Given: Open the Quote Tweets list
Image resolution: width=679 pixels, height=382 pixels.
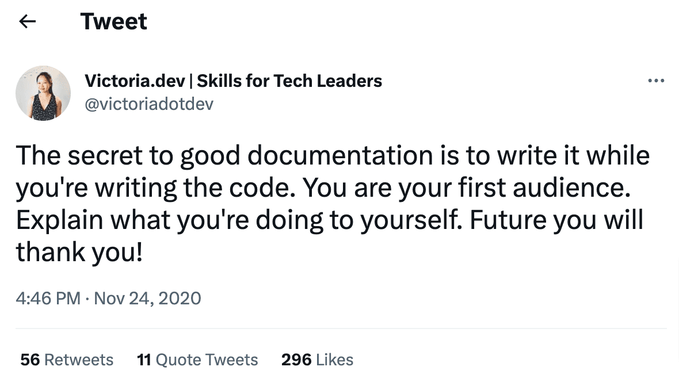Looking at the screenshot, I should coord(197,360).
